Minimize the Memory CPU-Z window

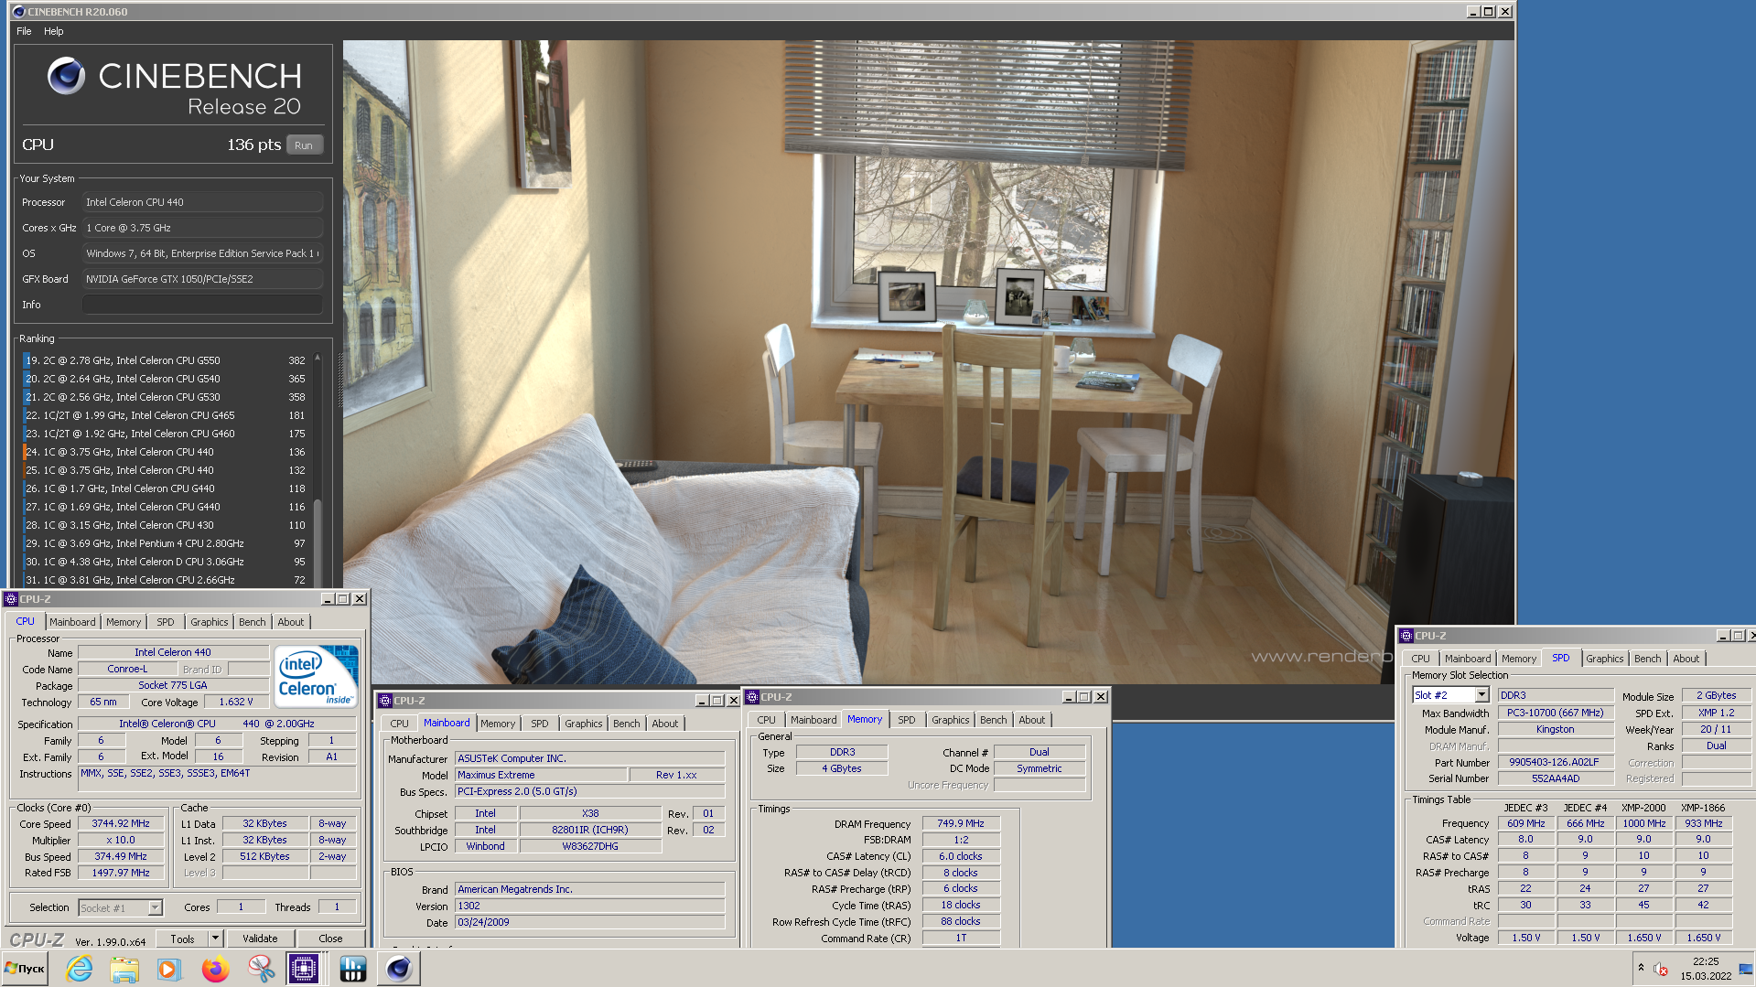1068,697
